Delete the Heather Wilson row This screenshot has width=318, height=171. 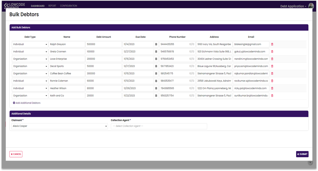pyautogui.click(x=272, y=88)
